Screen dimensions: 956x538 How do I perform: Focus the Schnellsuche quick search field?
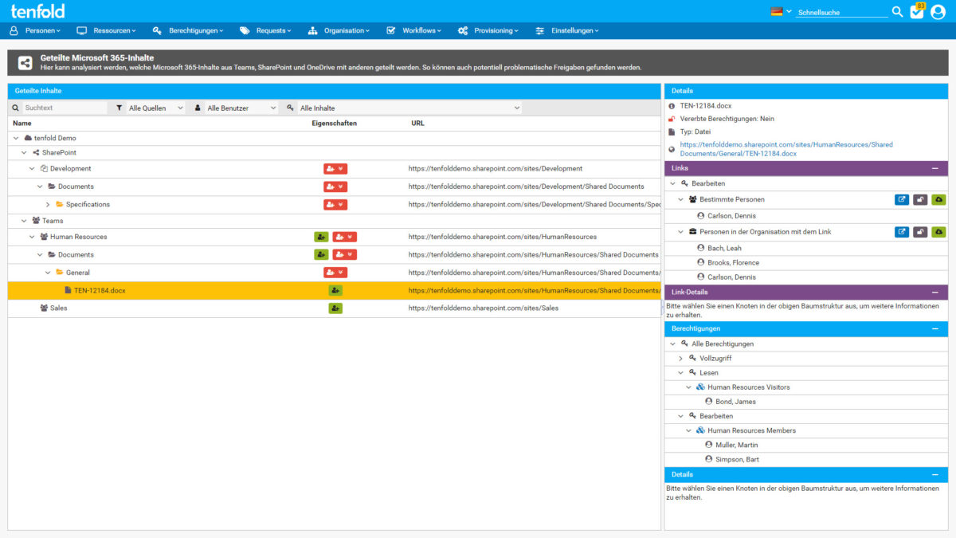tap(841, 13)
